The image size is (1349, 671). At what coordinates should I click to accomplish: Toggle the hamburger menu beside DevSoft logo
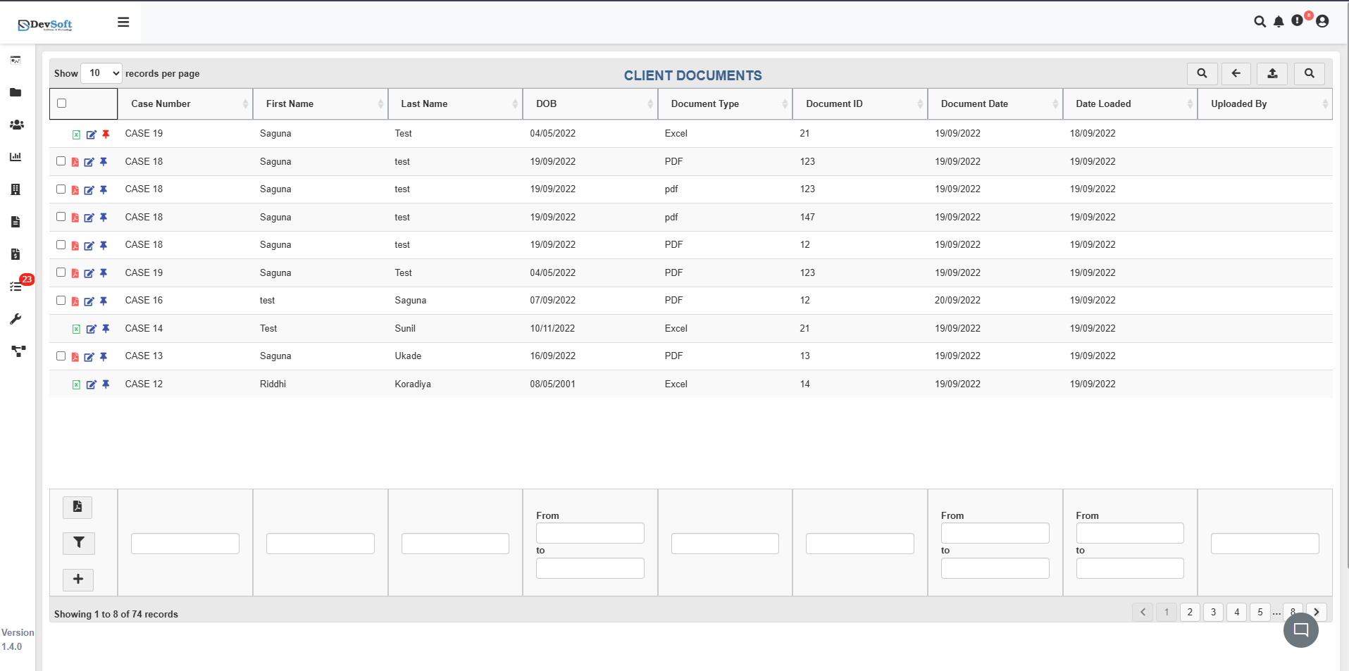pyautogui.click(x=123, y=22)
